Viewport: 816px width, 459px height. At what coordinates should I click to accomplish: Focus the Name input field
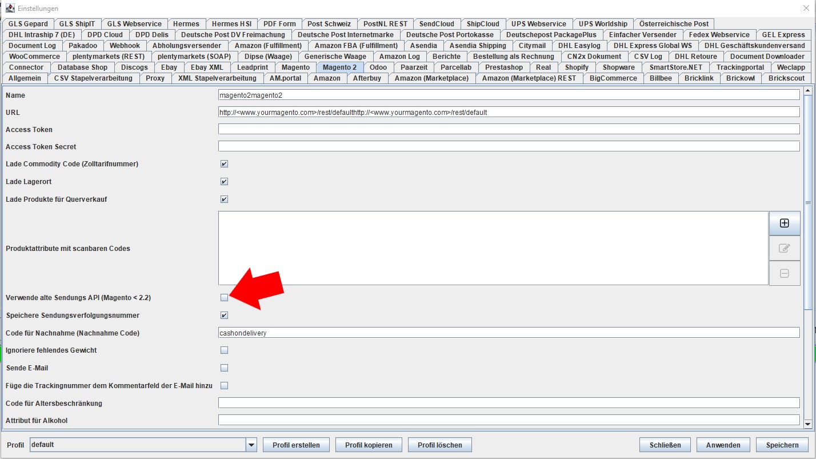point(509,95)
